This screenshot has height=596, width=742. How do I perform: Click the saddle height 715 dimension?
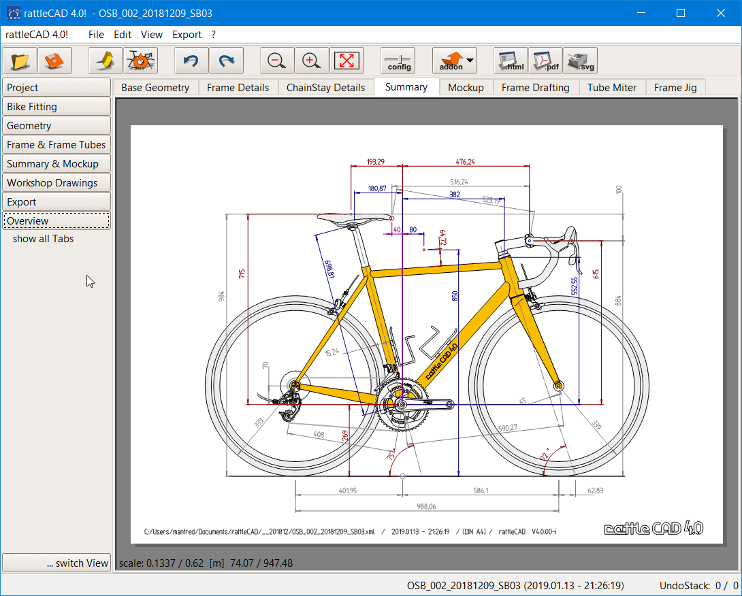point(242,274)
